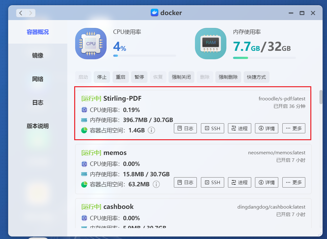This screenshot has height=239, width=327.
Task: Click memos green disk space pie icon
Action: tap(84, 184)
